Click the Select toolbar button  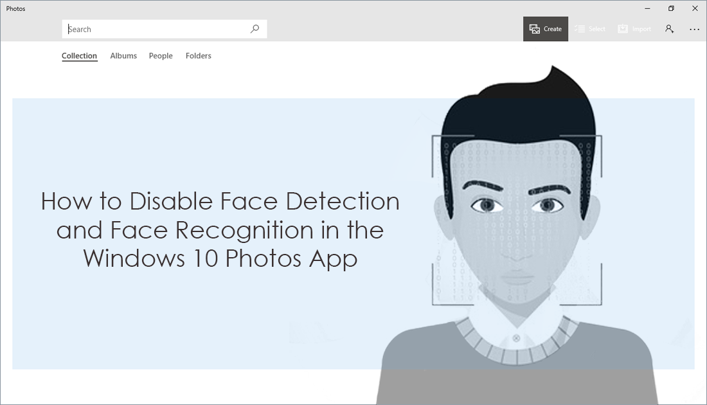click(590, 29)
